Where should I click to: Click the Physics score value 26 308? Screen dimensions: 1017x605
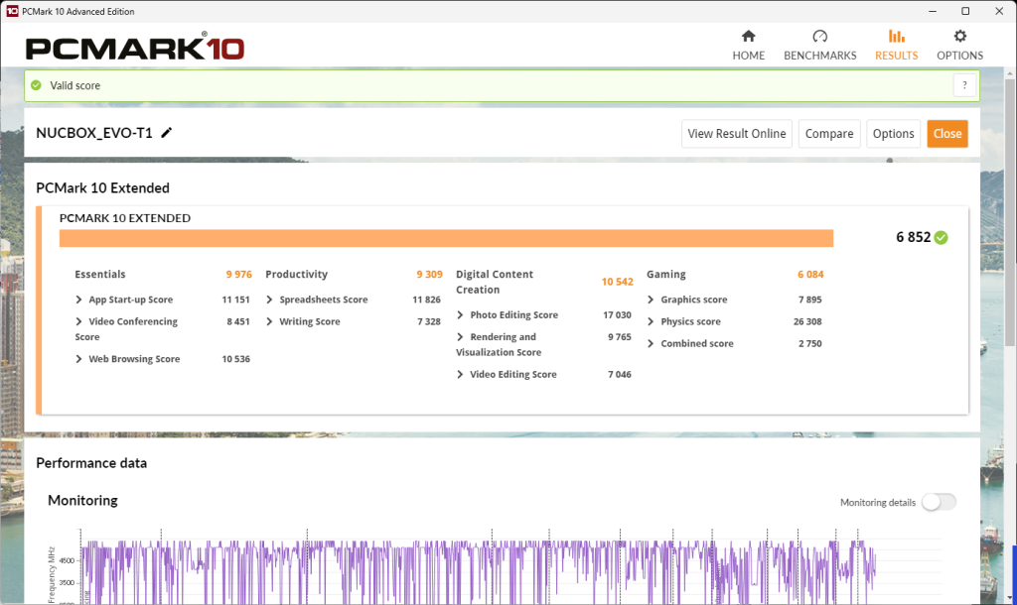point(807,321)
